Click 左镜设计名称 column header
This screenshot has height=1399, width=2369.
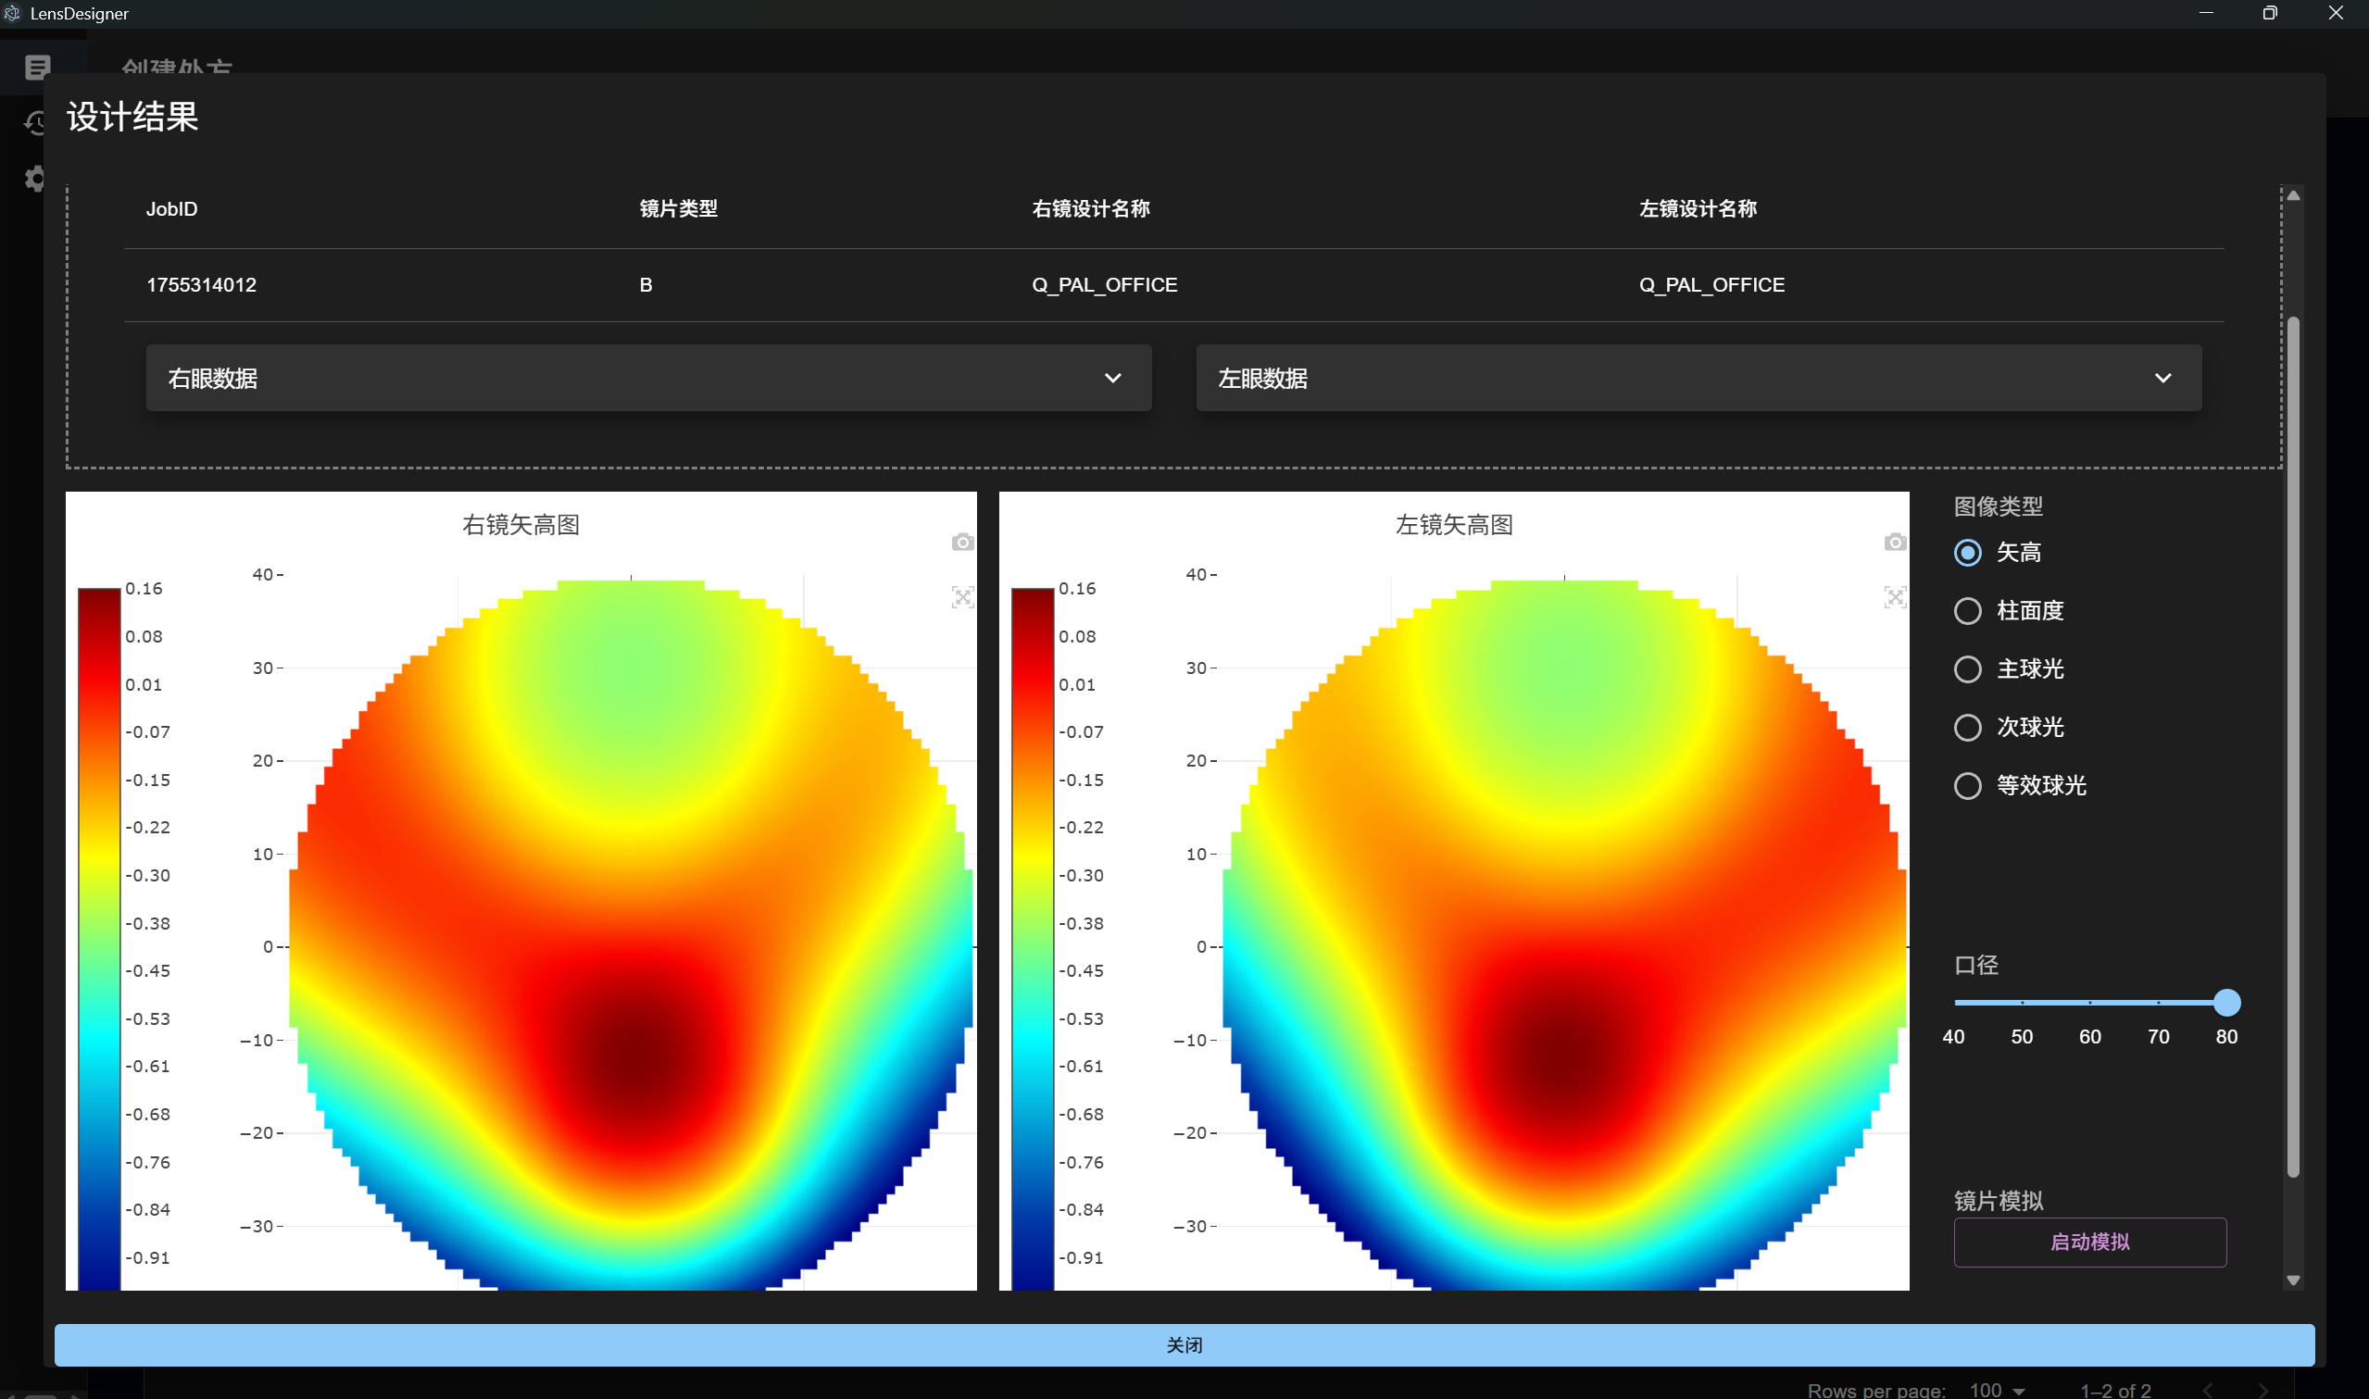1698,209
